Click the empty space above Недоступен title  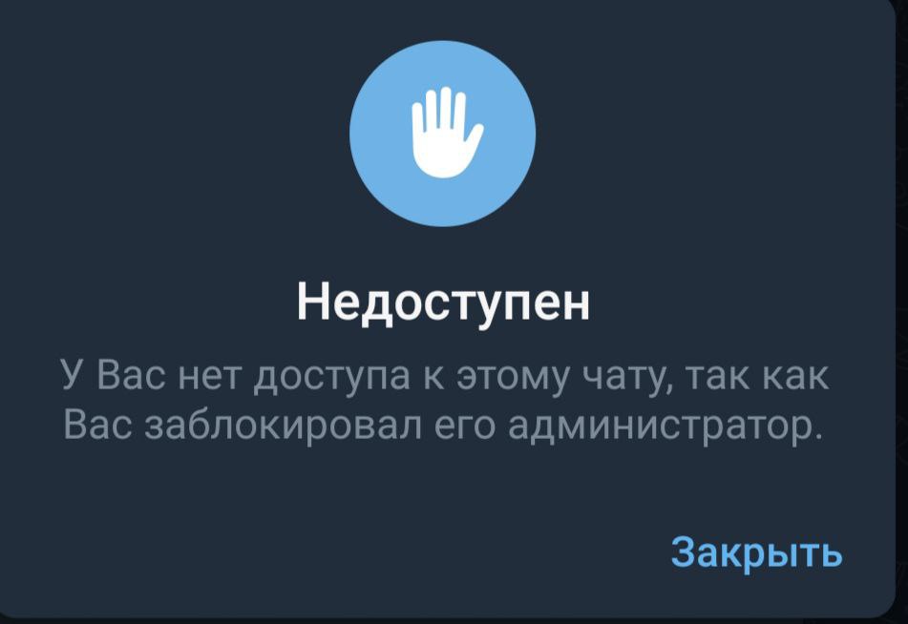pos(442,254)
